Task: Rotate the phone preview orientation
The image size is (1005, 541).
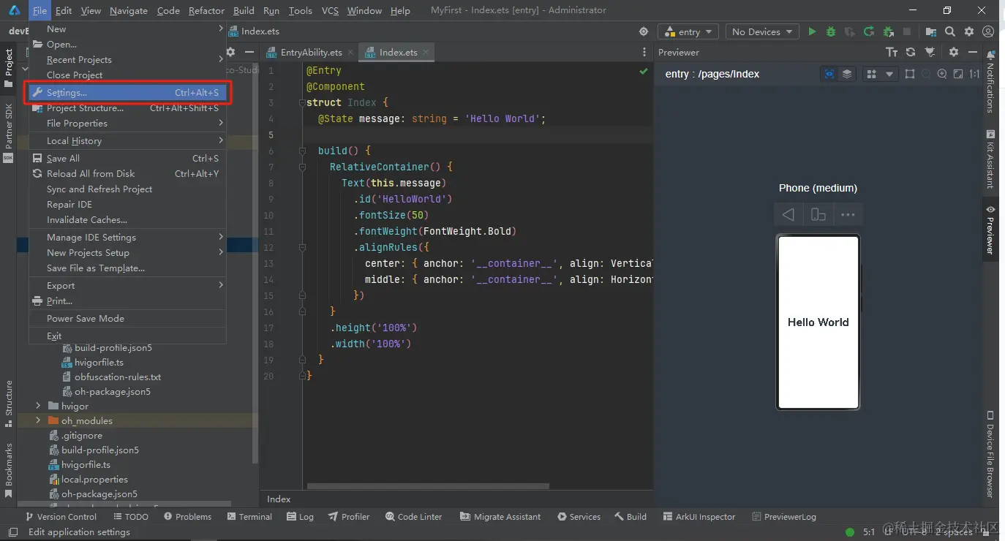Action: [818, 215]
